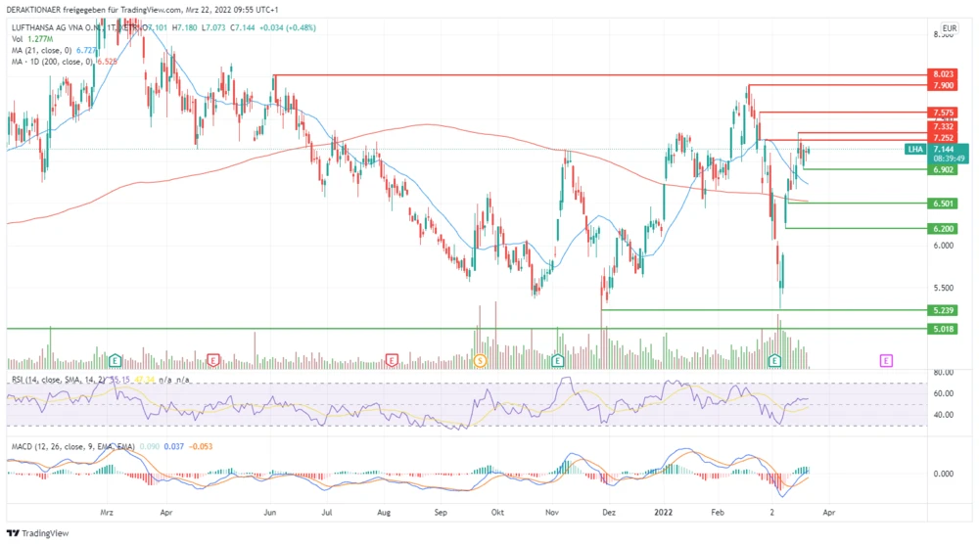Viewport: 979px width, 545px height.
Task: Select the 7.575 resistance level label
Action: 943,113
